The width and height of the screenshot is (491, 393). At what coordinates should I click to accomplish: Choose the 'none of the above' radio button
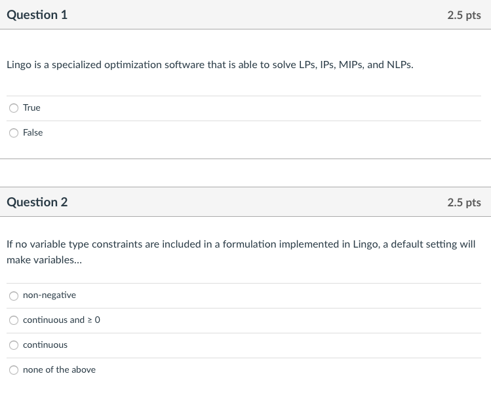(x=14, y=370)
